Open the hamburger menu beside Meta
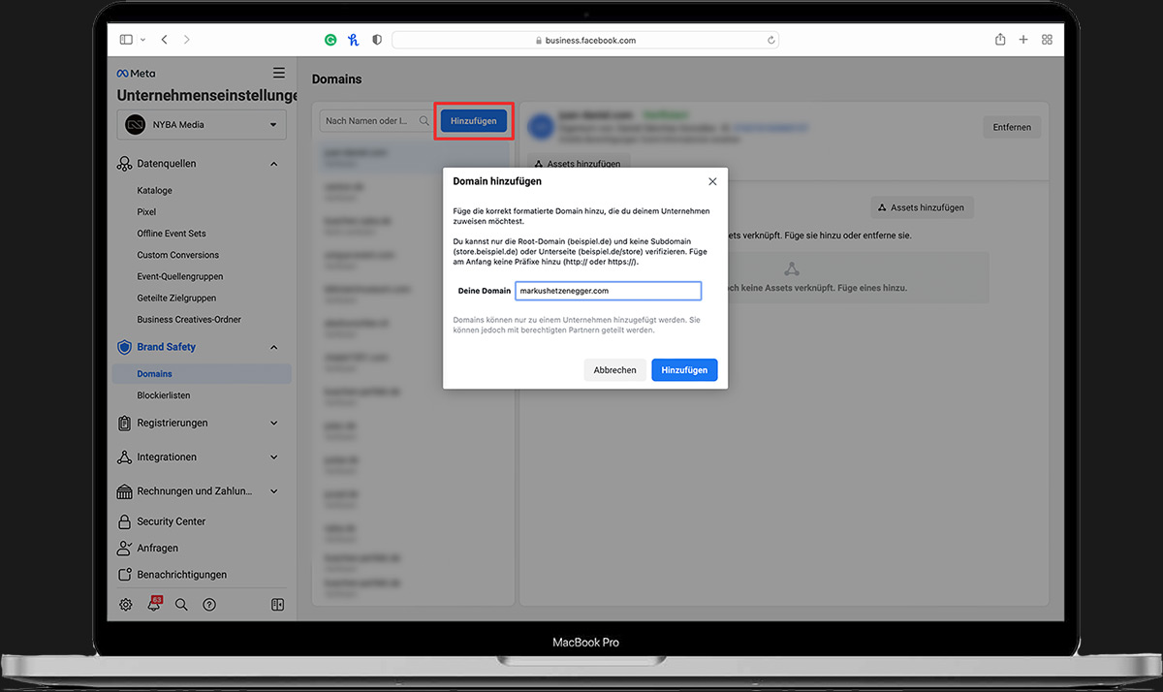 pyautogui.click(x=279, y=73)
